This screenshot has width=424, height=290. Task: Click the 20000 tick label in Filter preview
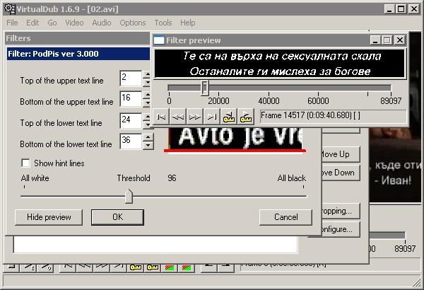[218, 101]
